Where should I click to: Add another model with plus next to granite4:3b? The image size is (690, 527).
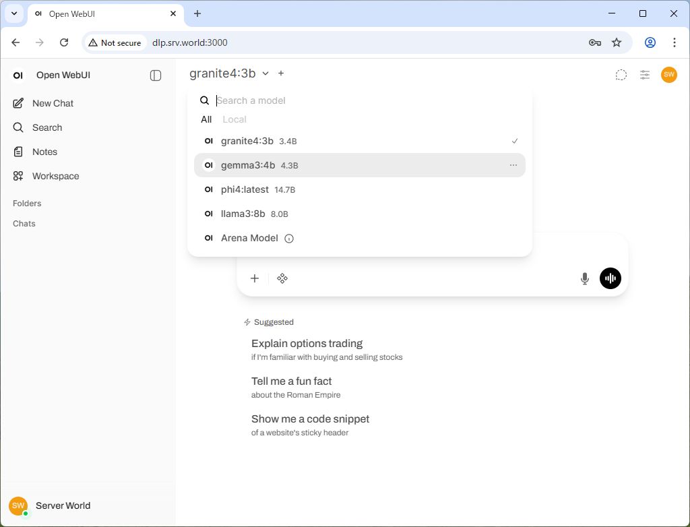coord(281,73)
